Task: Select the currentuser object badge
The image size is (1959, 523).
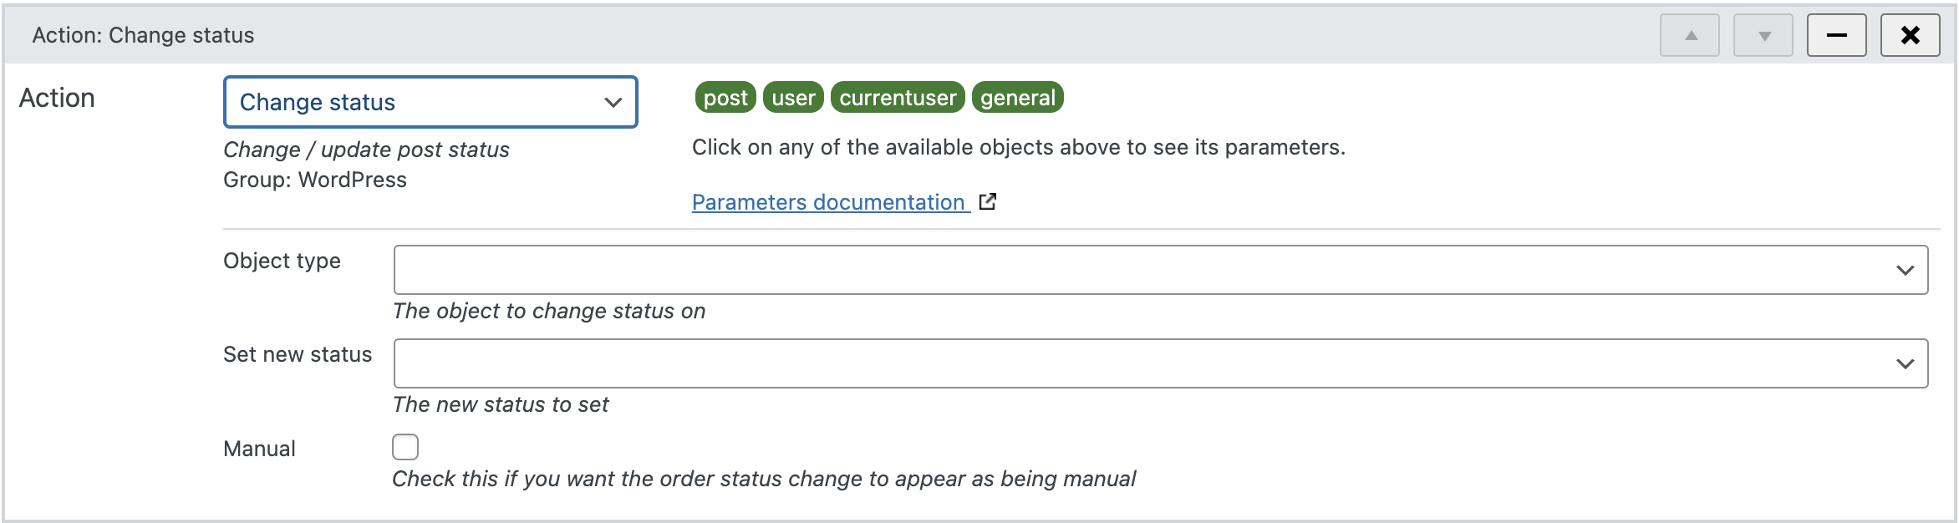Action: (x=897, y=97)
